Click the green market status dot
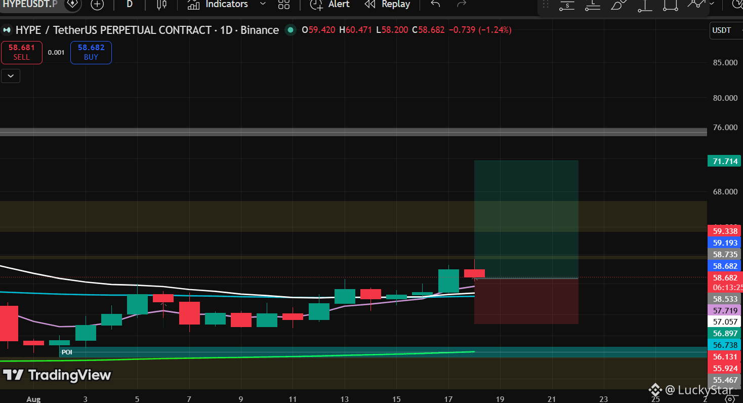 tap(291, 30)
